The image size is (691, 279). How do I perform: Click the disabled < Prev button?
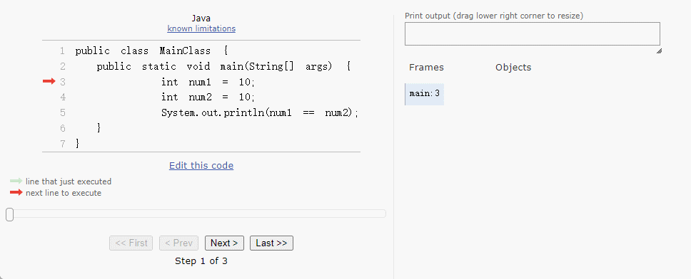179,243
